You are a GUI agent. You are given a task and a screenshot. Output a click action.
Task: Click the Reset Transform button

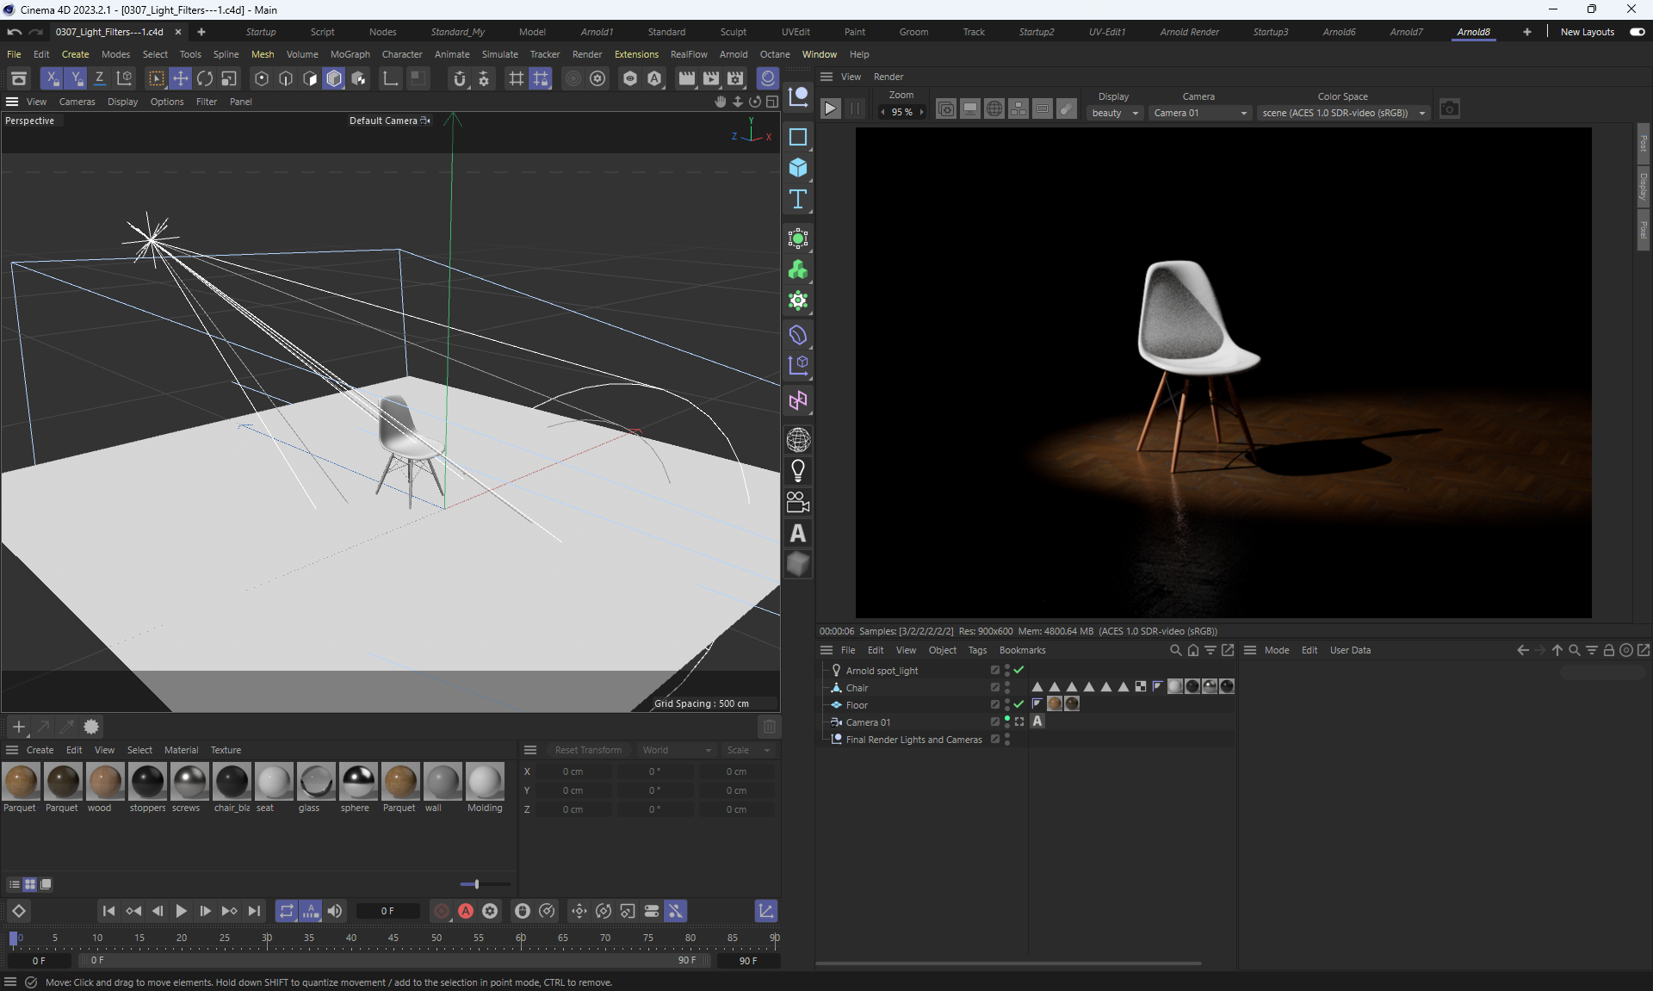[x=588, y=750]
